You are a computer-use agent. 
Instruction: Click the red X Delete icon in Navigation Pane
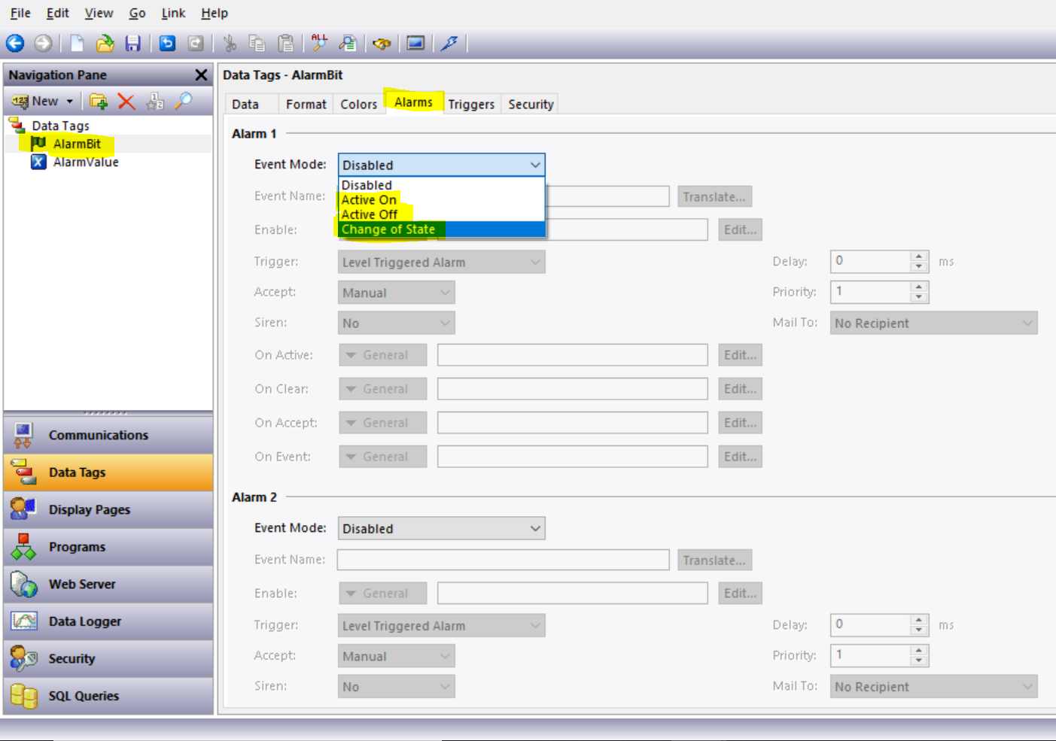126,101
